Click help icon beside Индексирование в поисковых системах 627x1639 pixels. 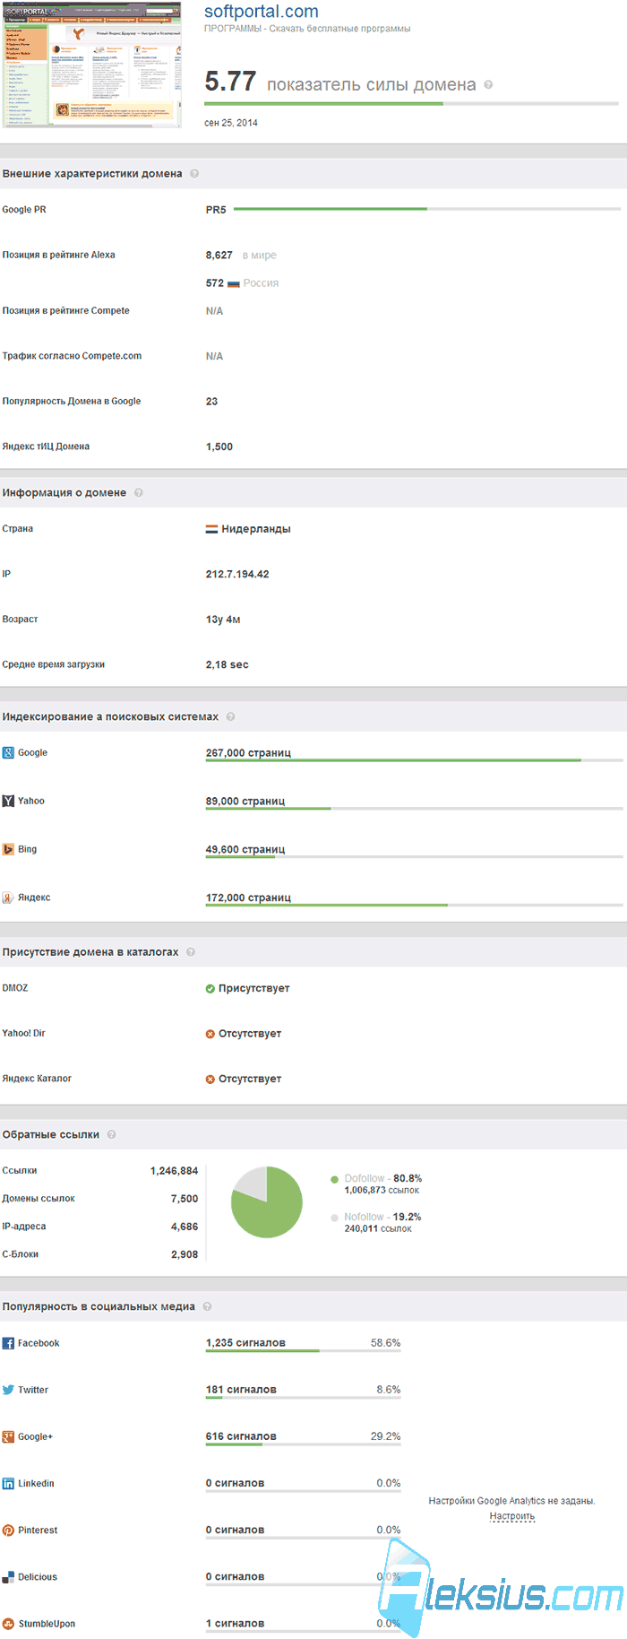point(231,717)
